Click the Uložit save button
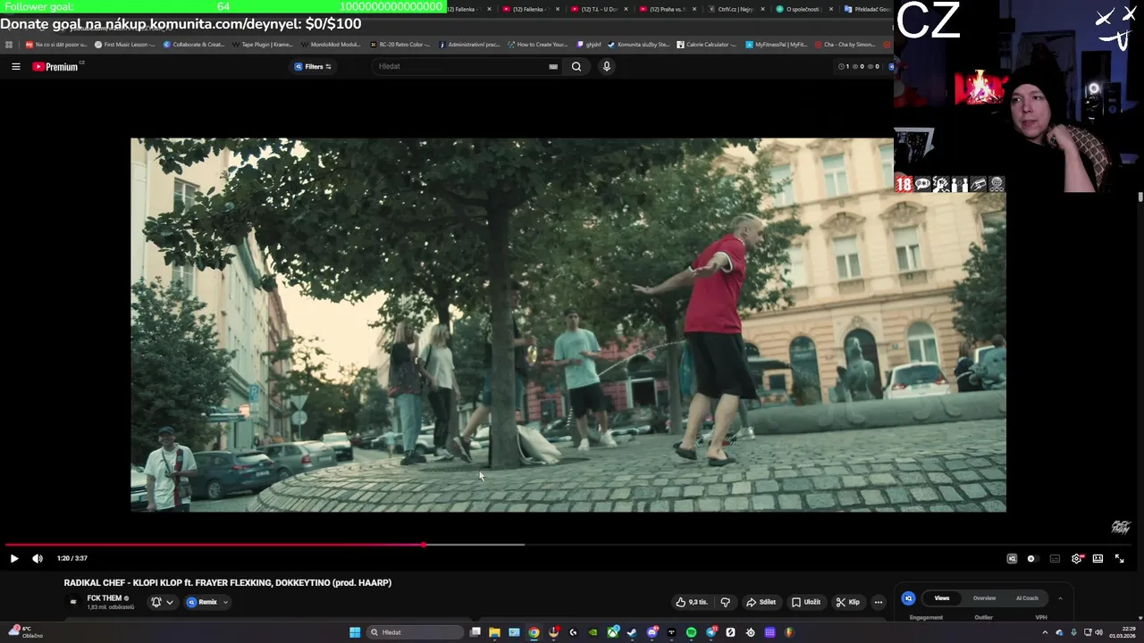 pyautogui.click(x=806, y=602)
